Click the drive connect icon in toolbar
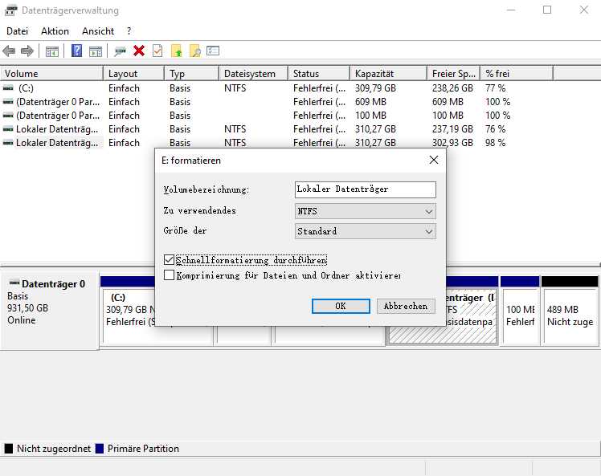Image resolution: width=601 pixels, height=476 pixels. click(120, 51)
